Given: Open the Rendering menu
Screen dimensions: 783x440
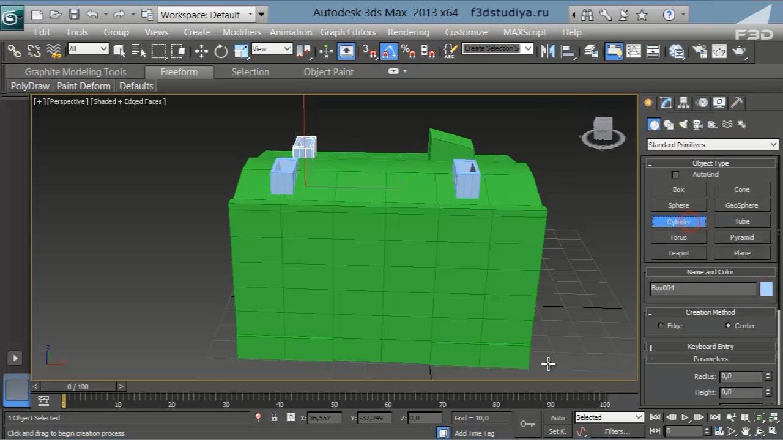Looking at the screenshot, I should point(408,32).
